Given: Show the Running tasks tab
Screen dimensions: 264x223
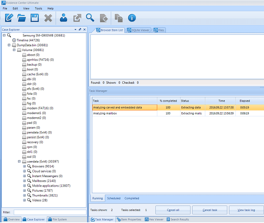Looking at the screenshot, I should coord(97,198).
